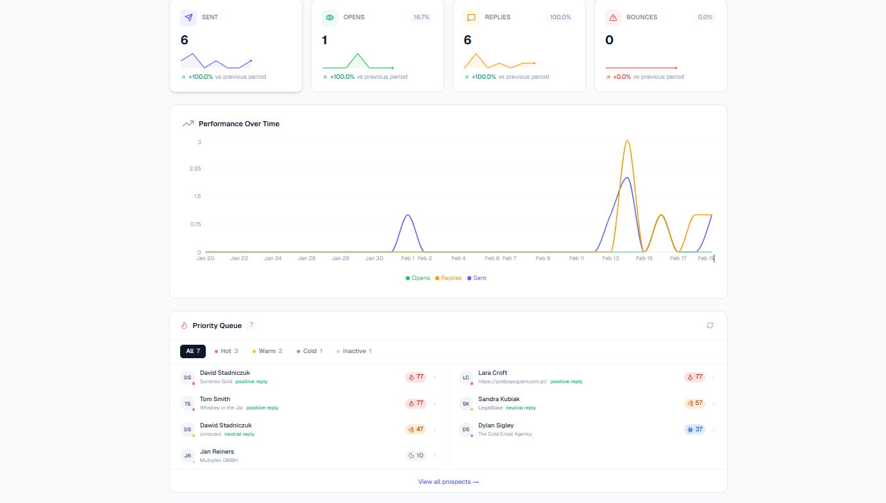Toggle the Replies series in the chart legend
Screen dimensions: 886x503
[x=448, y=277]
